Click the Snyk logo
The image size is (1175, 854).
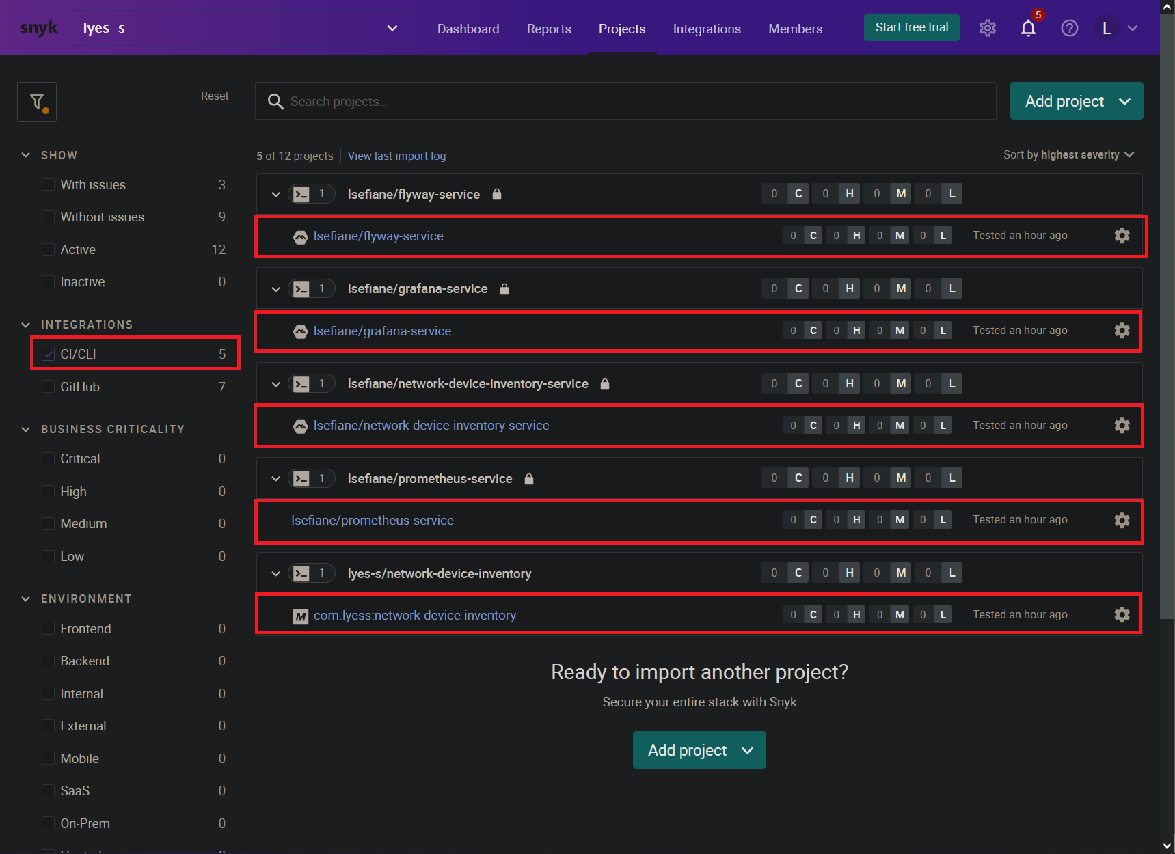[39, 28]
